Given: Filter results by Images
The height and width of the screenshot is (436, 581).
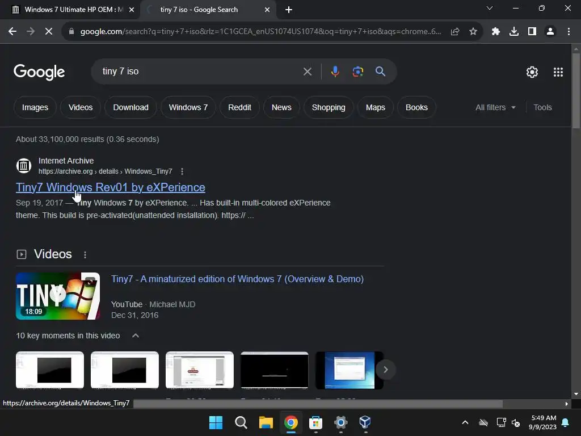Looking at the screenshot, I should 35,107.
